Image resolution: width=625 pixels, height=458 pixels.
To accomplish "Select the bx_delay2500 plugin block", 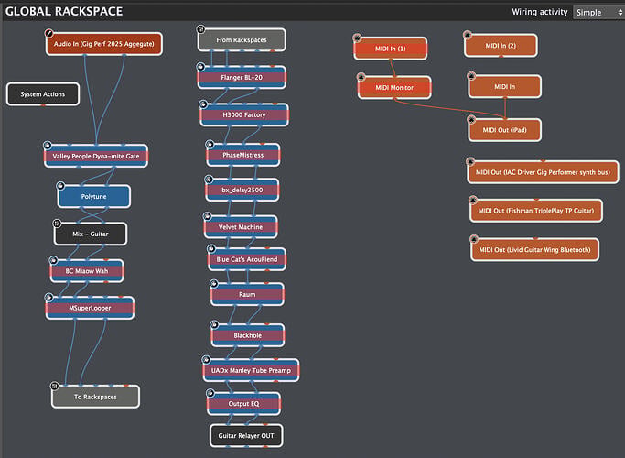I will coord(242,190).
